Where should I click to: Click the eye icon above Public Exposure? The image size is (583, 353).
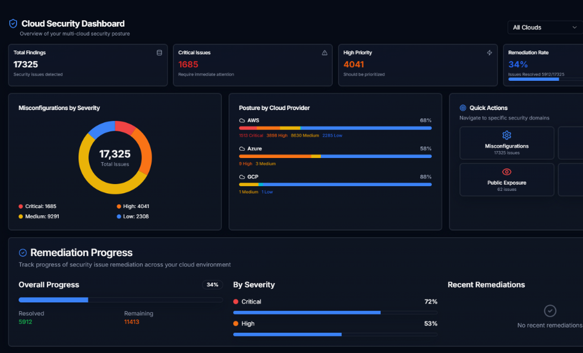506,172
